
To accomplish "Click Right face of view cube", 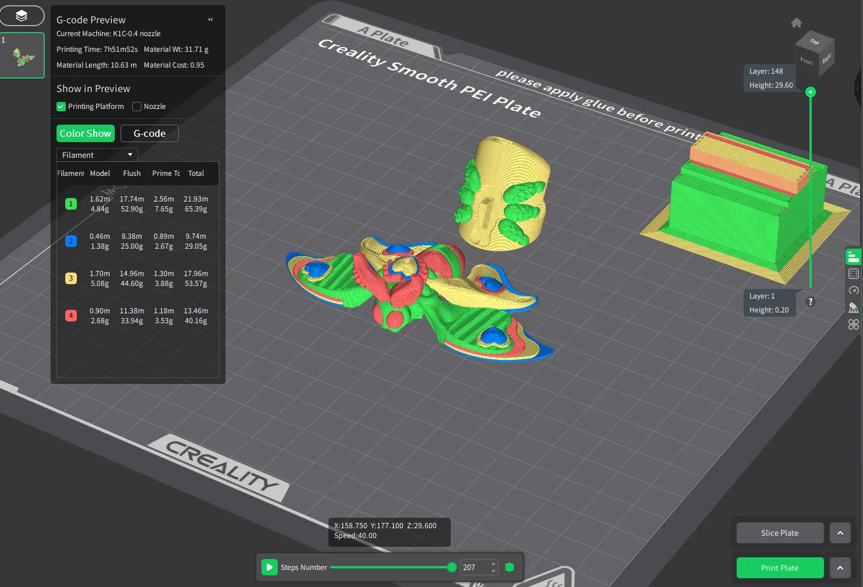I will coord(827,58).
